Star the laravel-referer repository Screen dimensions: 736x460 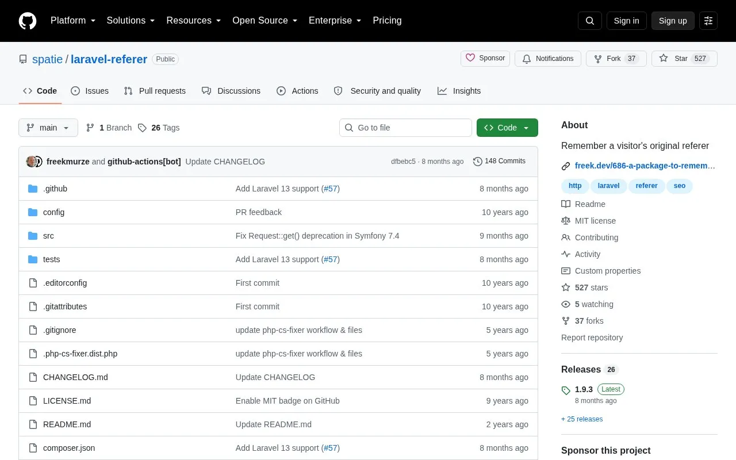[x=684, y=59]
